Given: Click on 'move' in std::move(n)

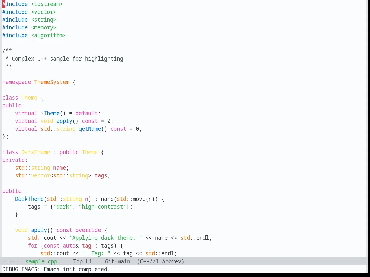Looking at the screenshot, I should (x=139, y=199).
